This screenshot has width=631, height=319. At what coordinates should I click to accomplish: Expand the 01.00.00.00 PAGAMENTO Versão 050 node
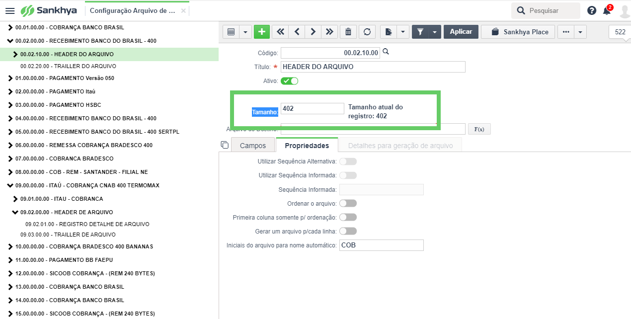tap(10, 78)
